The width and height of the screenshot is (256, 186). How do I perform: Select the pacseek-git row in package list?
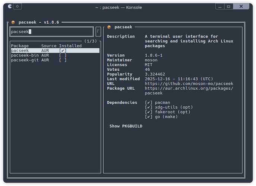point(55,60)
